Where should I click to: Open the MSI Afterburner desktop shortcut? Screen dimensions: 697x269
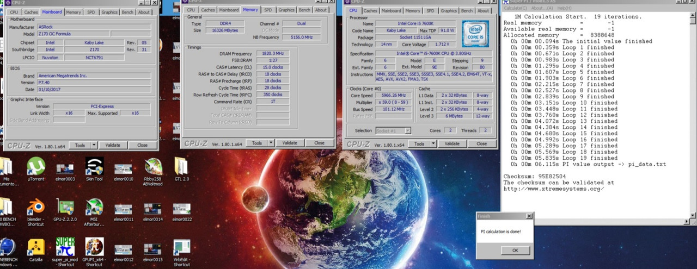(x=94, y=212)
